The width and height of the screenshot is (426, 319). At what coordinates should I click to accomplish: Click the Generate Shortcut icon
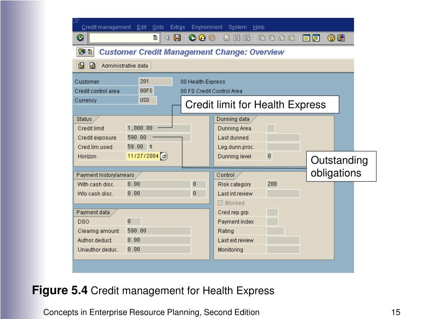coord(316,38)
